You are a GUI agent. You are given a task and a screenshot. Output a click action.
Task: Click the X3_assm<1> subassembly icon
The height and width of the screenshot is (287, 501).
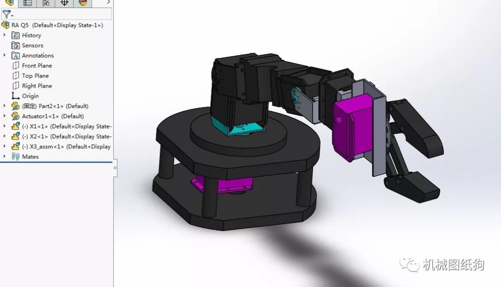click(15, 147)
